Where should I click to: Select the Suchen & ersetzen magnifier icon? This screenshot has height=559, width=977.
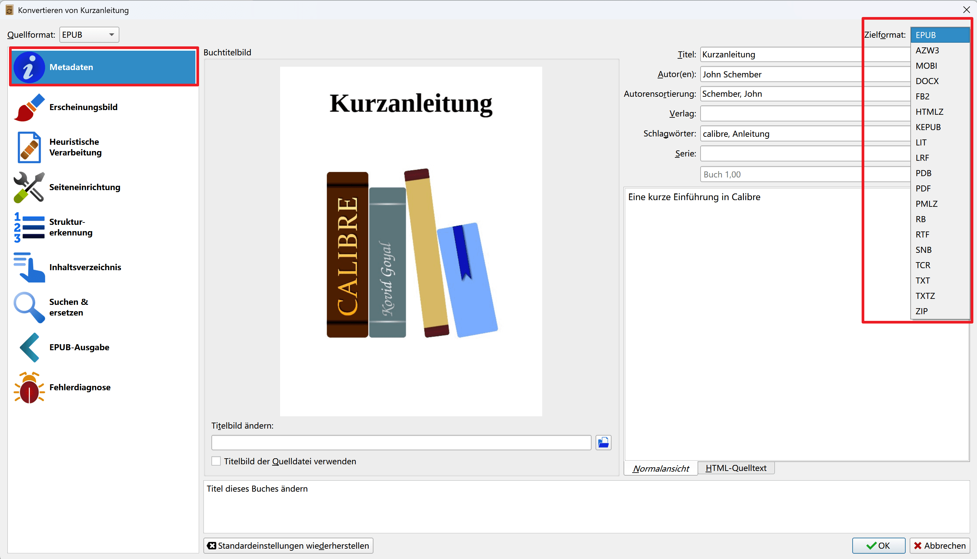pos(29,307)
